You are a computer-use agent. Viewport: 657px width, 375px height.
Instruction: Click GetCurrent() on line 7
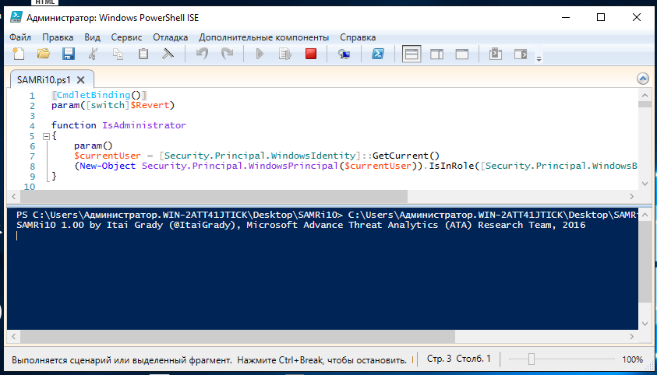coord(406,156)
